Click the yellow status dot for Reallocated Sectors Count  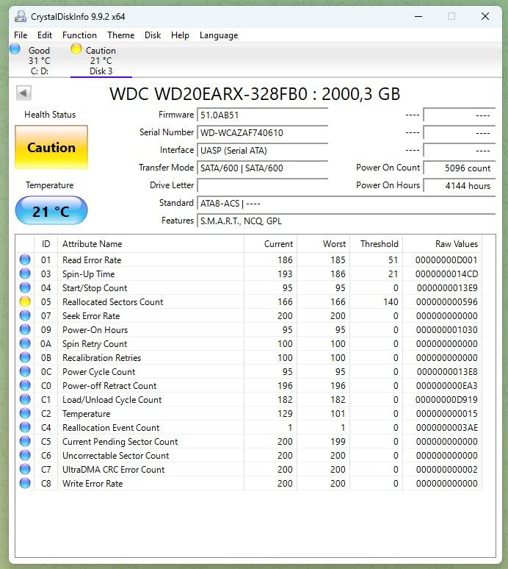click(x=25, y=301)
